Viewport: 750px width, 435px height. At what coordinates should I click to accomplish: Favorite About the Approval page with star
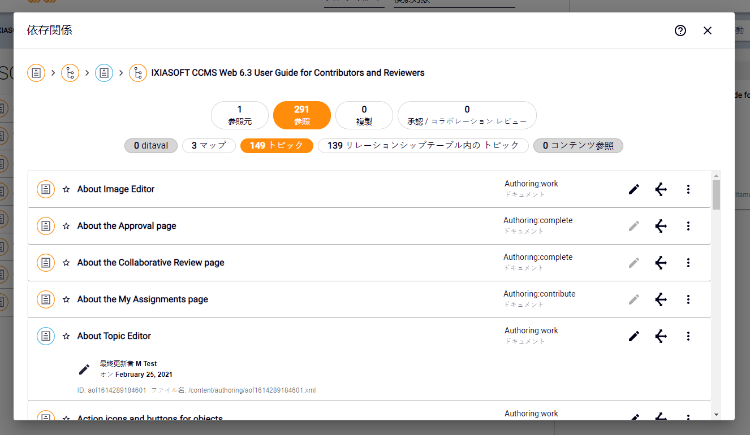[x=66, y=226]
